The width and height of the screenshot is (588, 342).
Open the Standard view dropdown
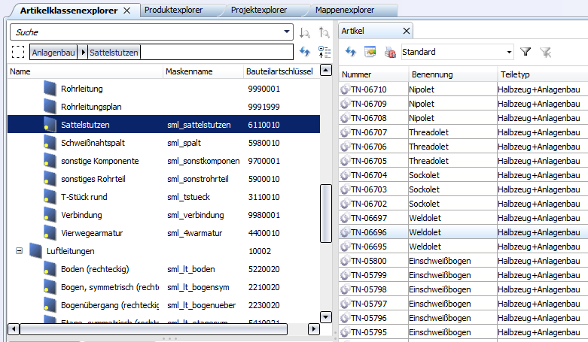[x=509, y=52]
